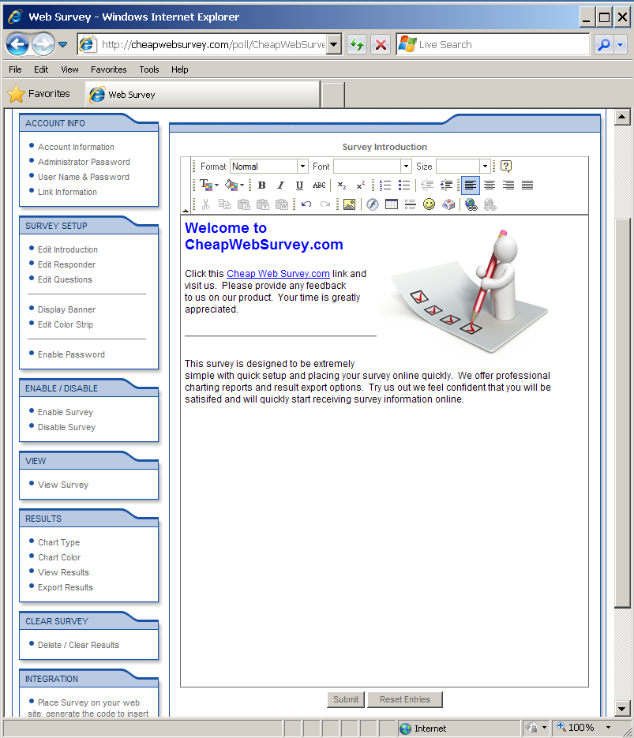634x738 pixels.
Task: Click the insert table icon
Action: pos(391,204)
